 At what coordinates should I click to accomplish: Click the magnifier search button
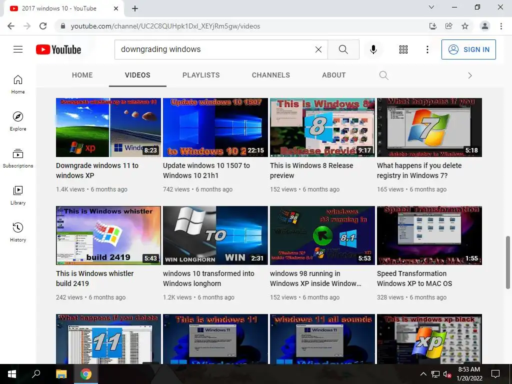[x=343, y=49]
